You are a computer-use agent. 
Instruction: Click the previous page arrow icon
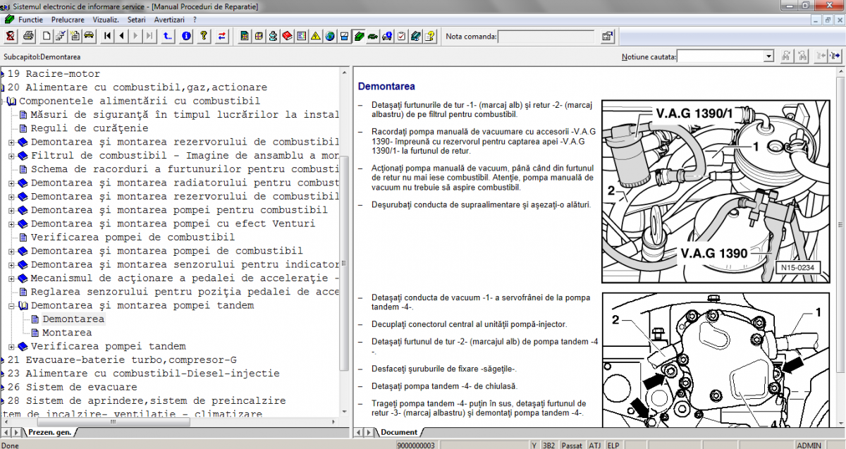122,36
